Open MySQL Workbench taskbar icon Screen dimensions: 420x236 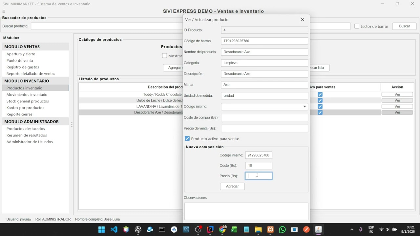tap(186, 229)
